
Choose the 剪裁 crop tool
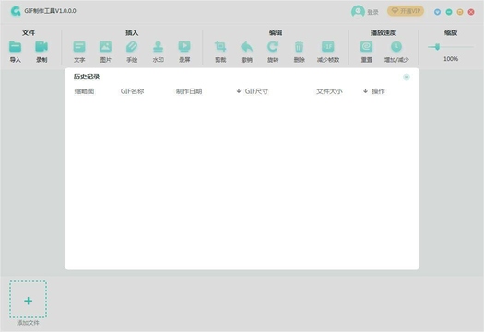pyautogui.click(x=220, y=47)
